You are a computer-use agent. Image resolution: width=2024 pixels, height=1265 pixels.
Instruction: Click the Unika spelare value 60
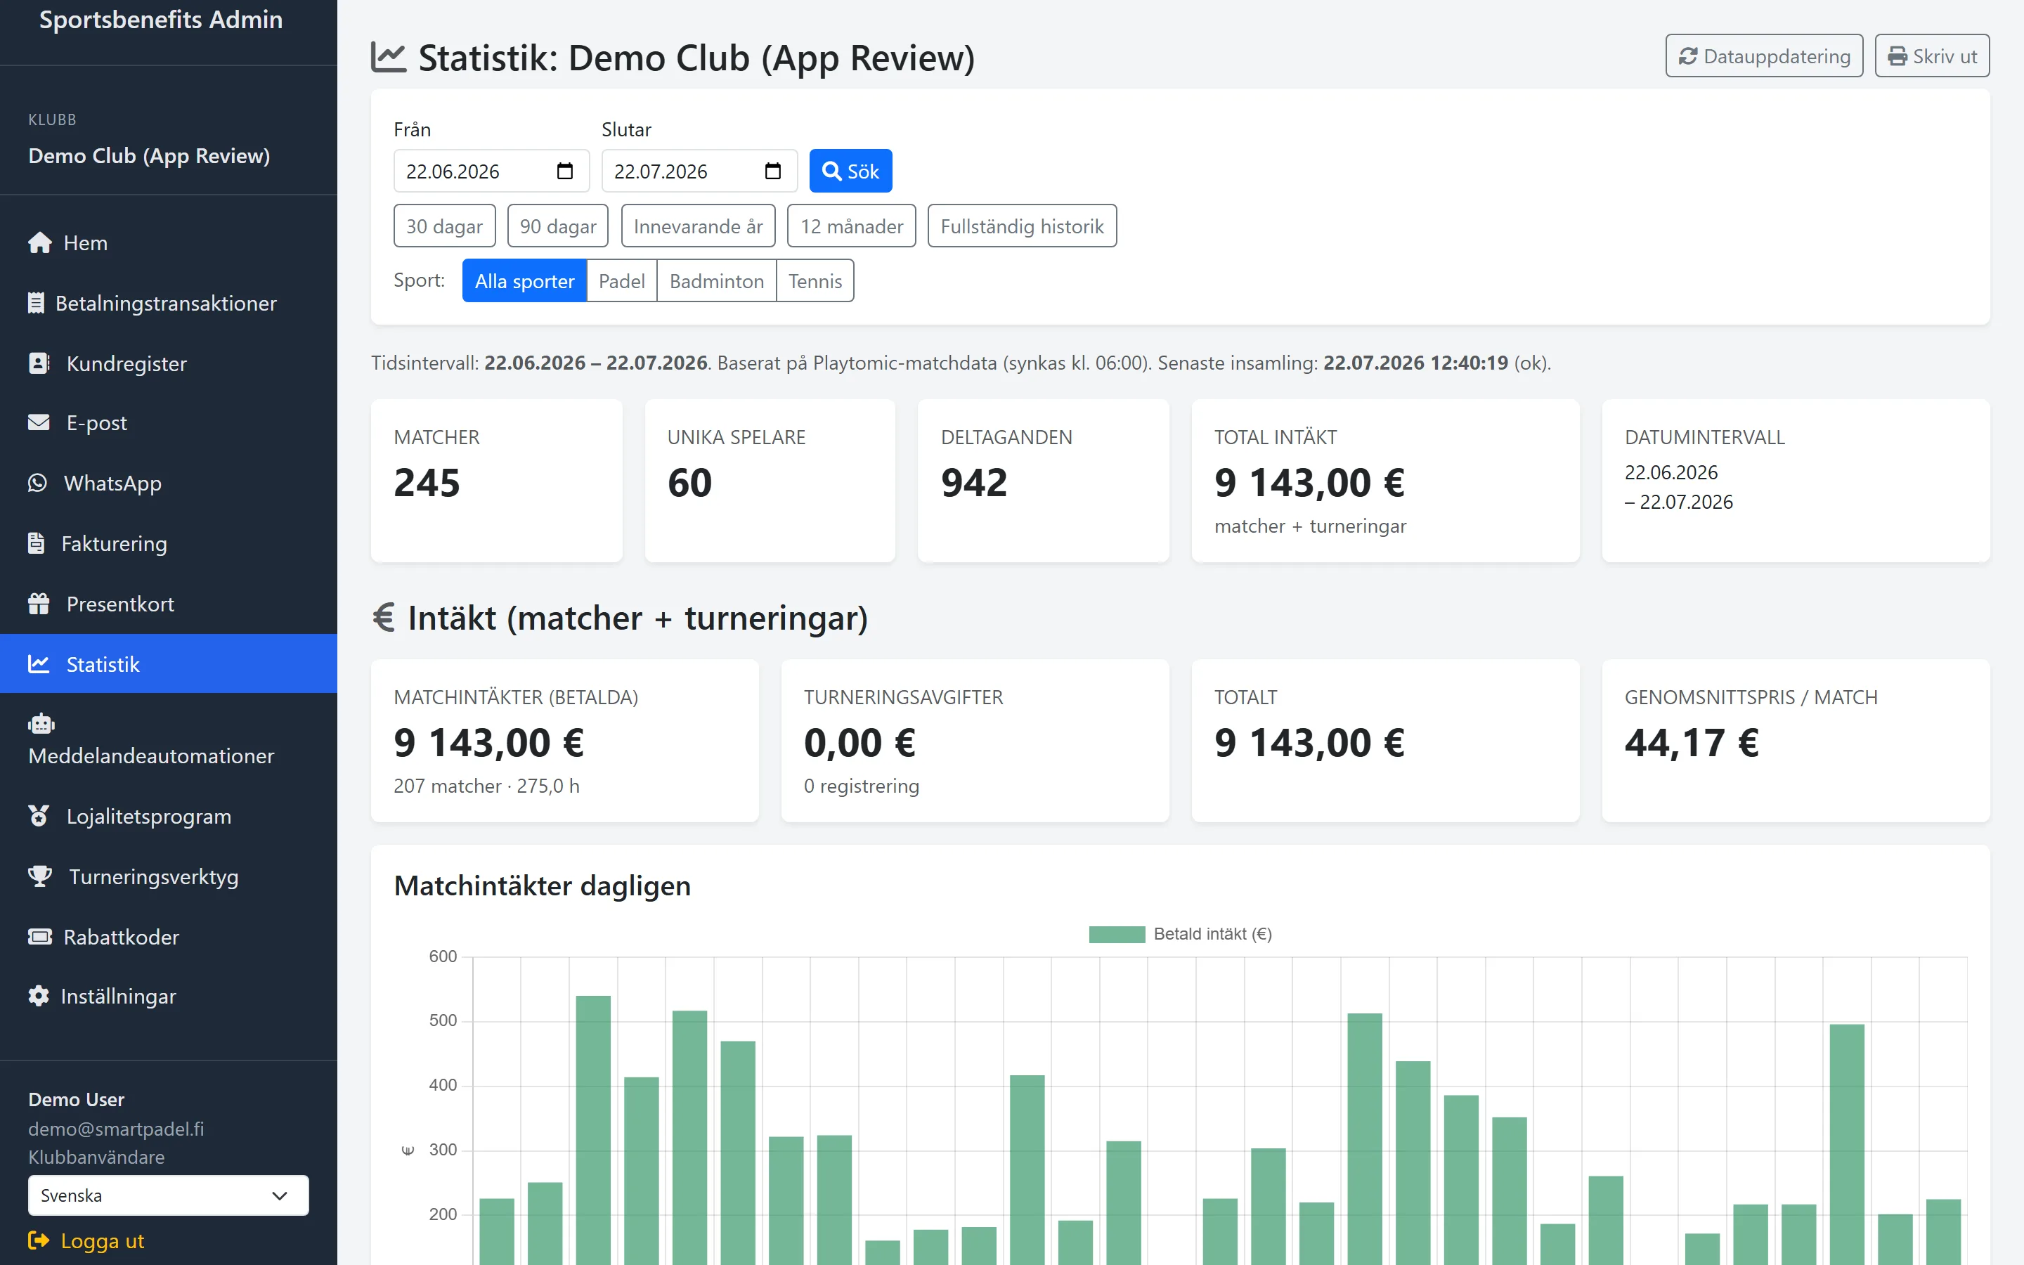689,482
